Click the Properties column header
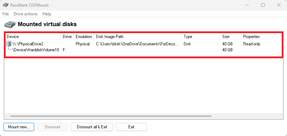This screenshot has width=287, height=136. tap(261, 37)
